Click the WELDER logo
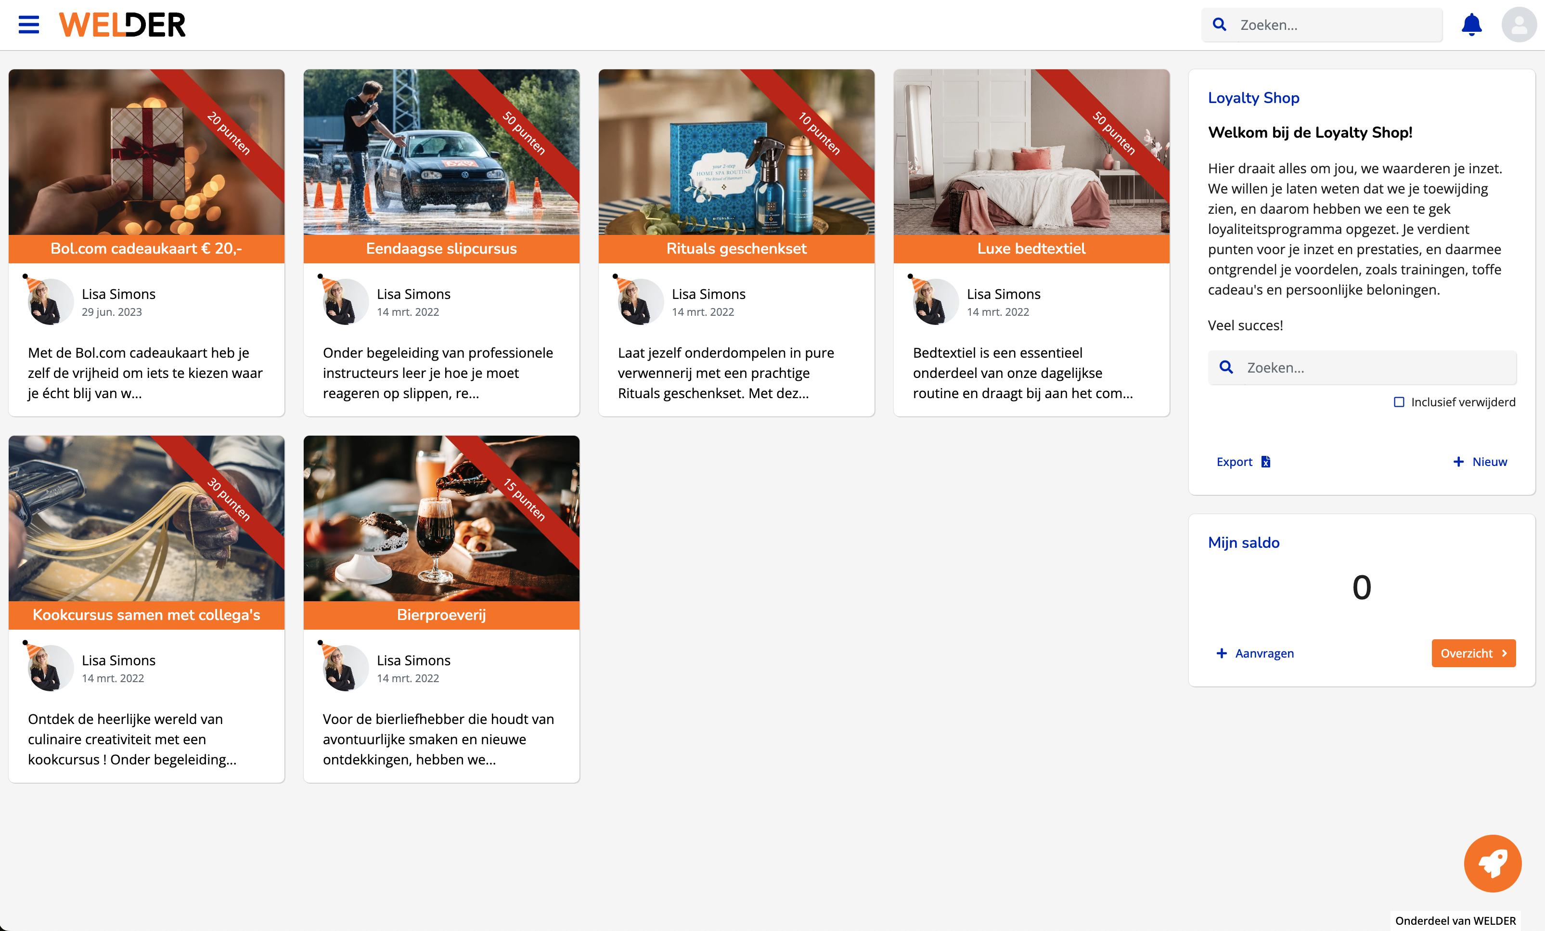 [x=122, y=25]
